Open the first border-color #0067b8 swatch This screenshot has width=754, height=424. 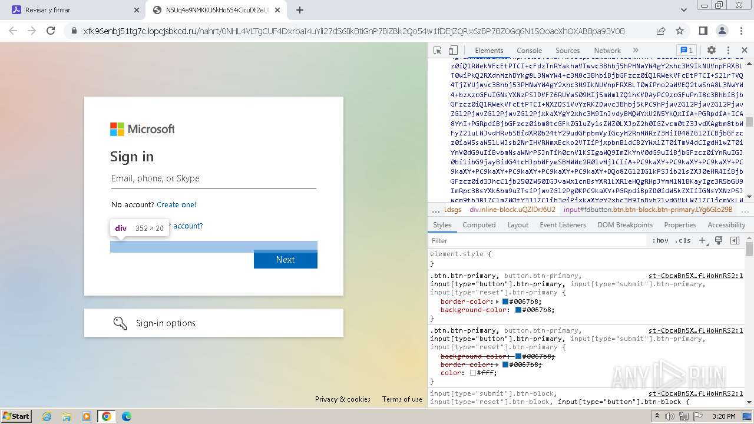(x=505, y=302)
